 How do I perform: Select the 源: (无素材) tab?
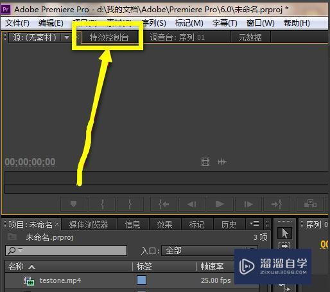pos(35,37)
